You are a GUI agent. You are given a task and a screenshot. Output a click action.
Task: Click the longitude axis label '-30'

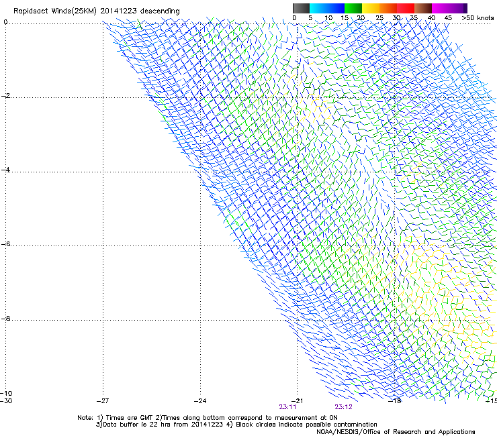tap(6, 401)
